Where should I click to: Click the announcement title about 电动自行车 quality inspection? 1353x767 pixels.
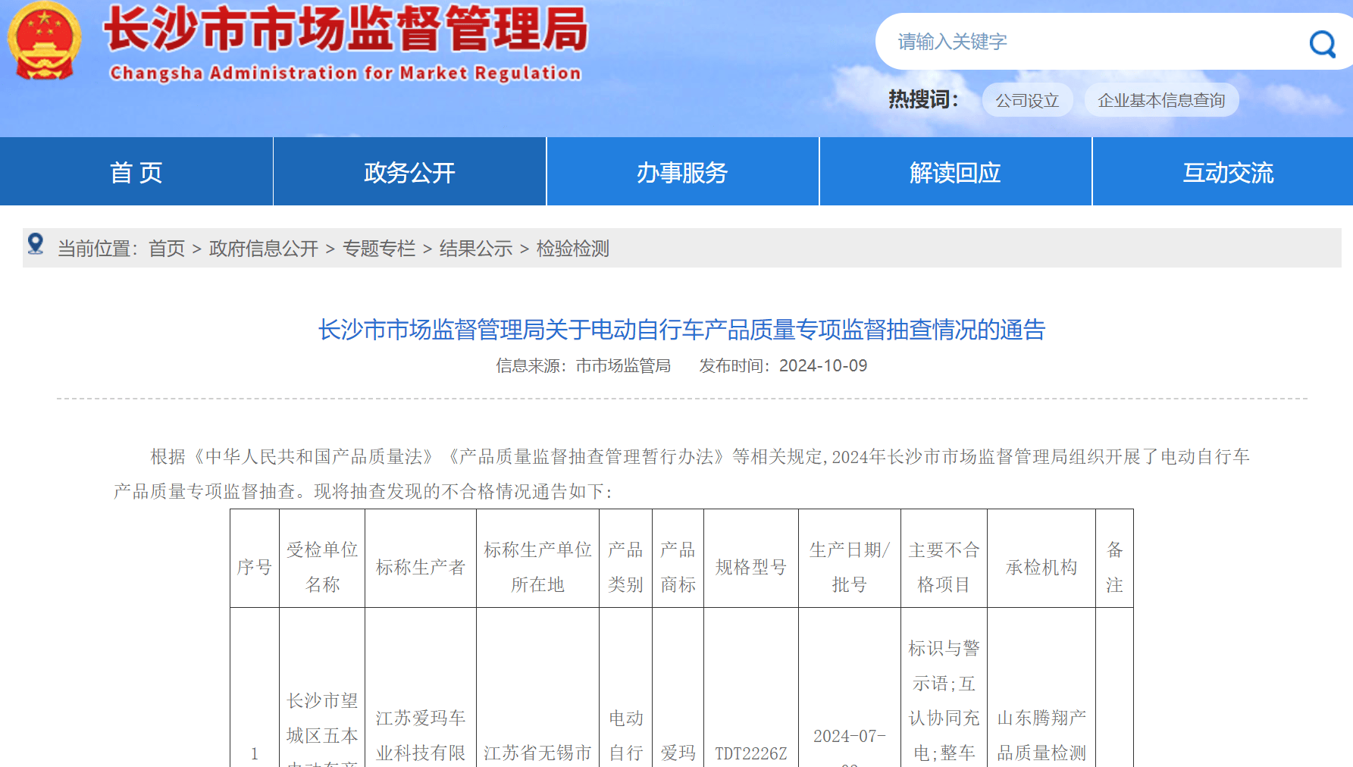(679, 331)
